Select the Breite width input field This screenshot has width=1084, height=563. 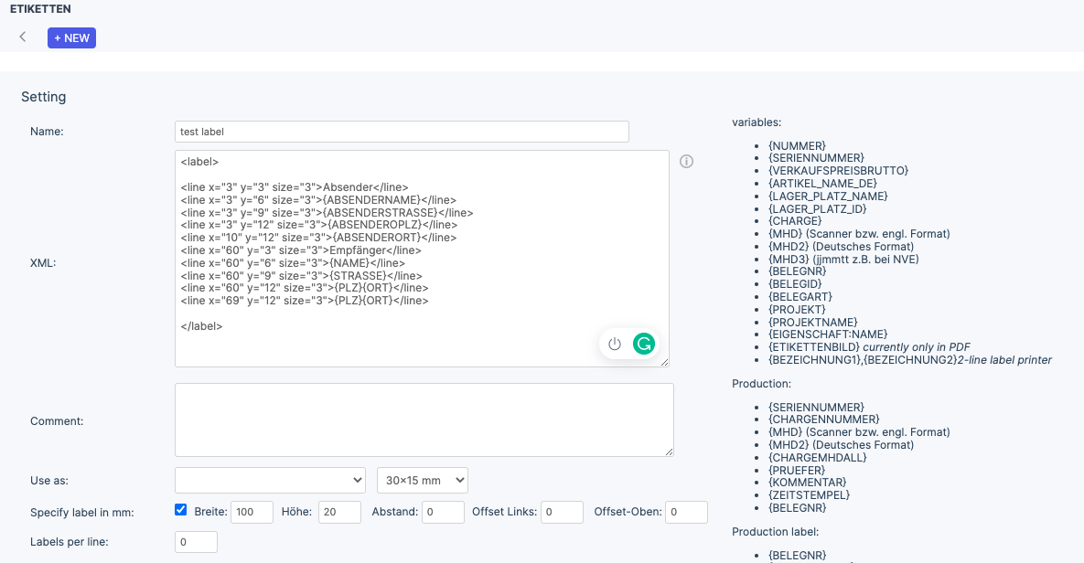click(x=252, y=512)
